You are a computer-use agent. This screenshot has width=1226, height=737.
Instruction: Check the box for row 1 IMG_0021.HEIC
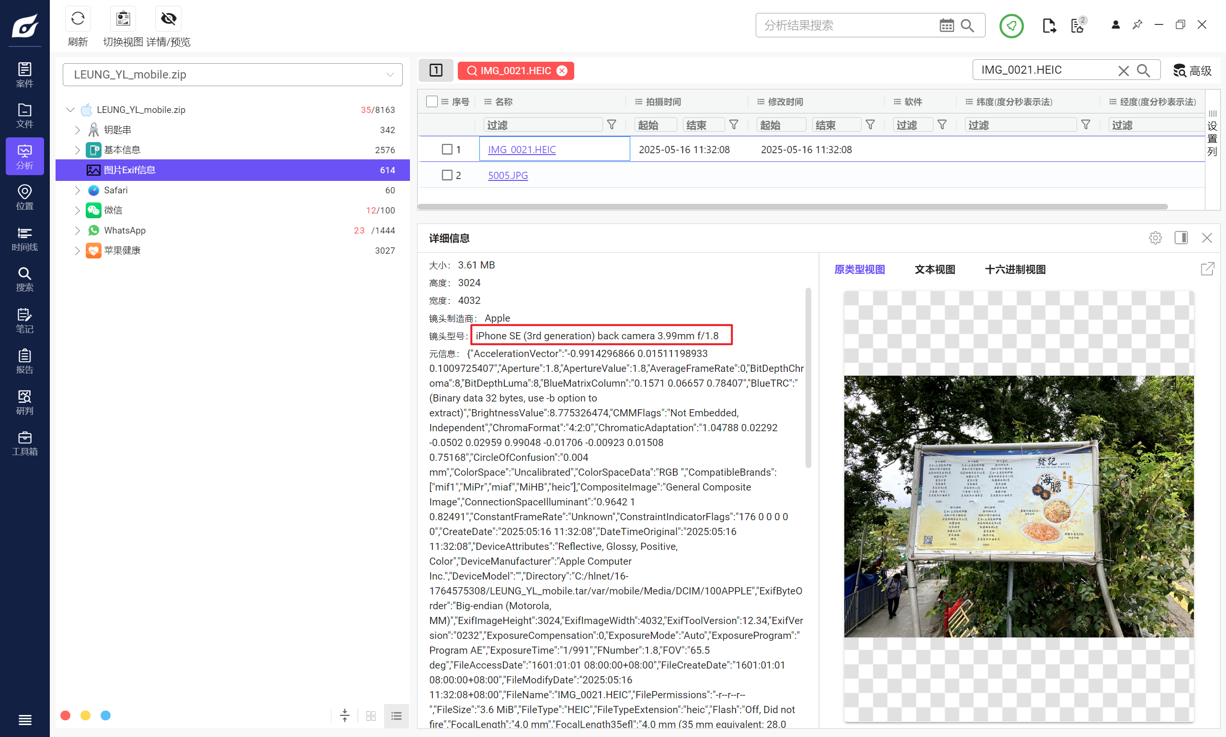pos(447,149)
